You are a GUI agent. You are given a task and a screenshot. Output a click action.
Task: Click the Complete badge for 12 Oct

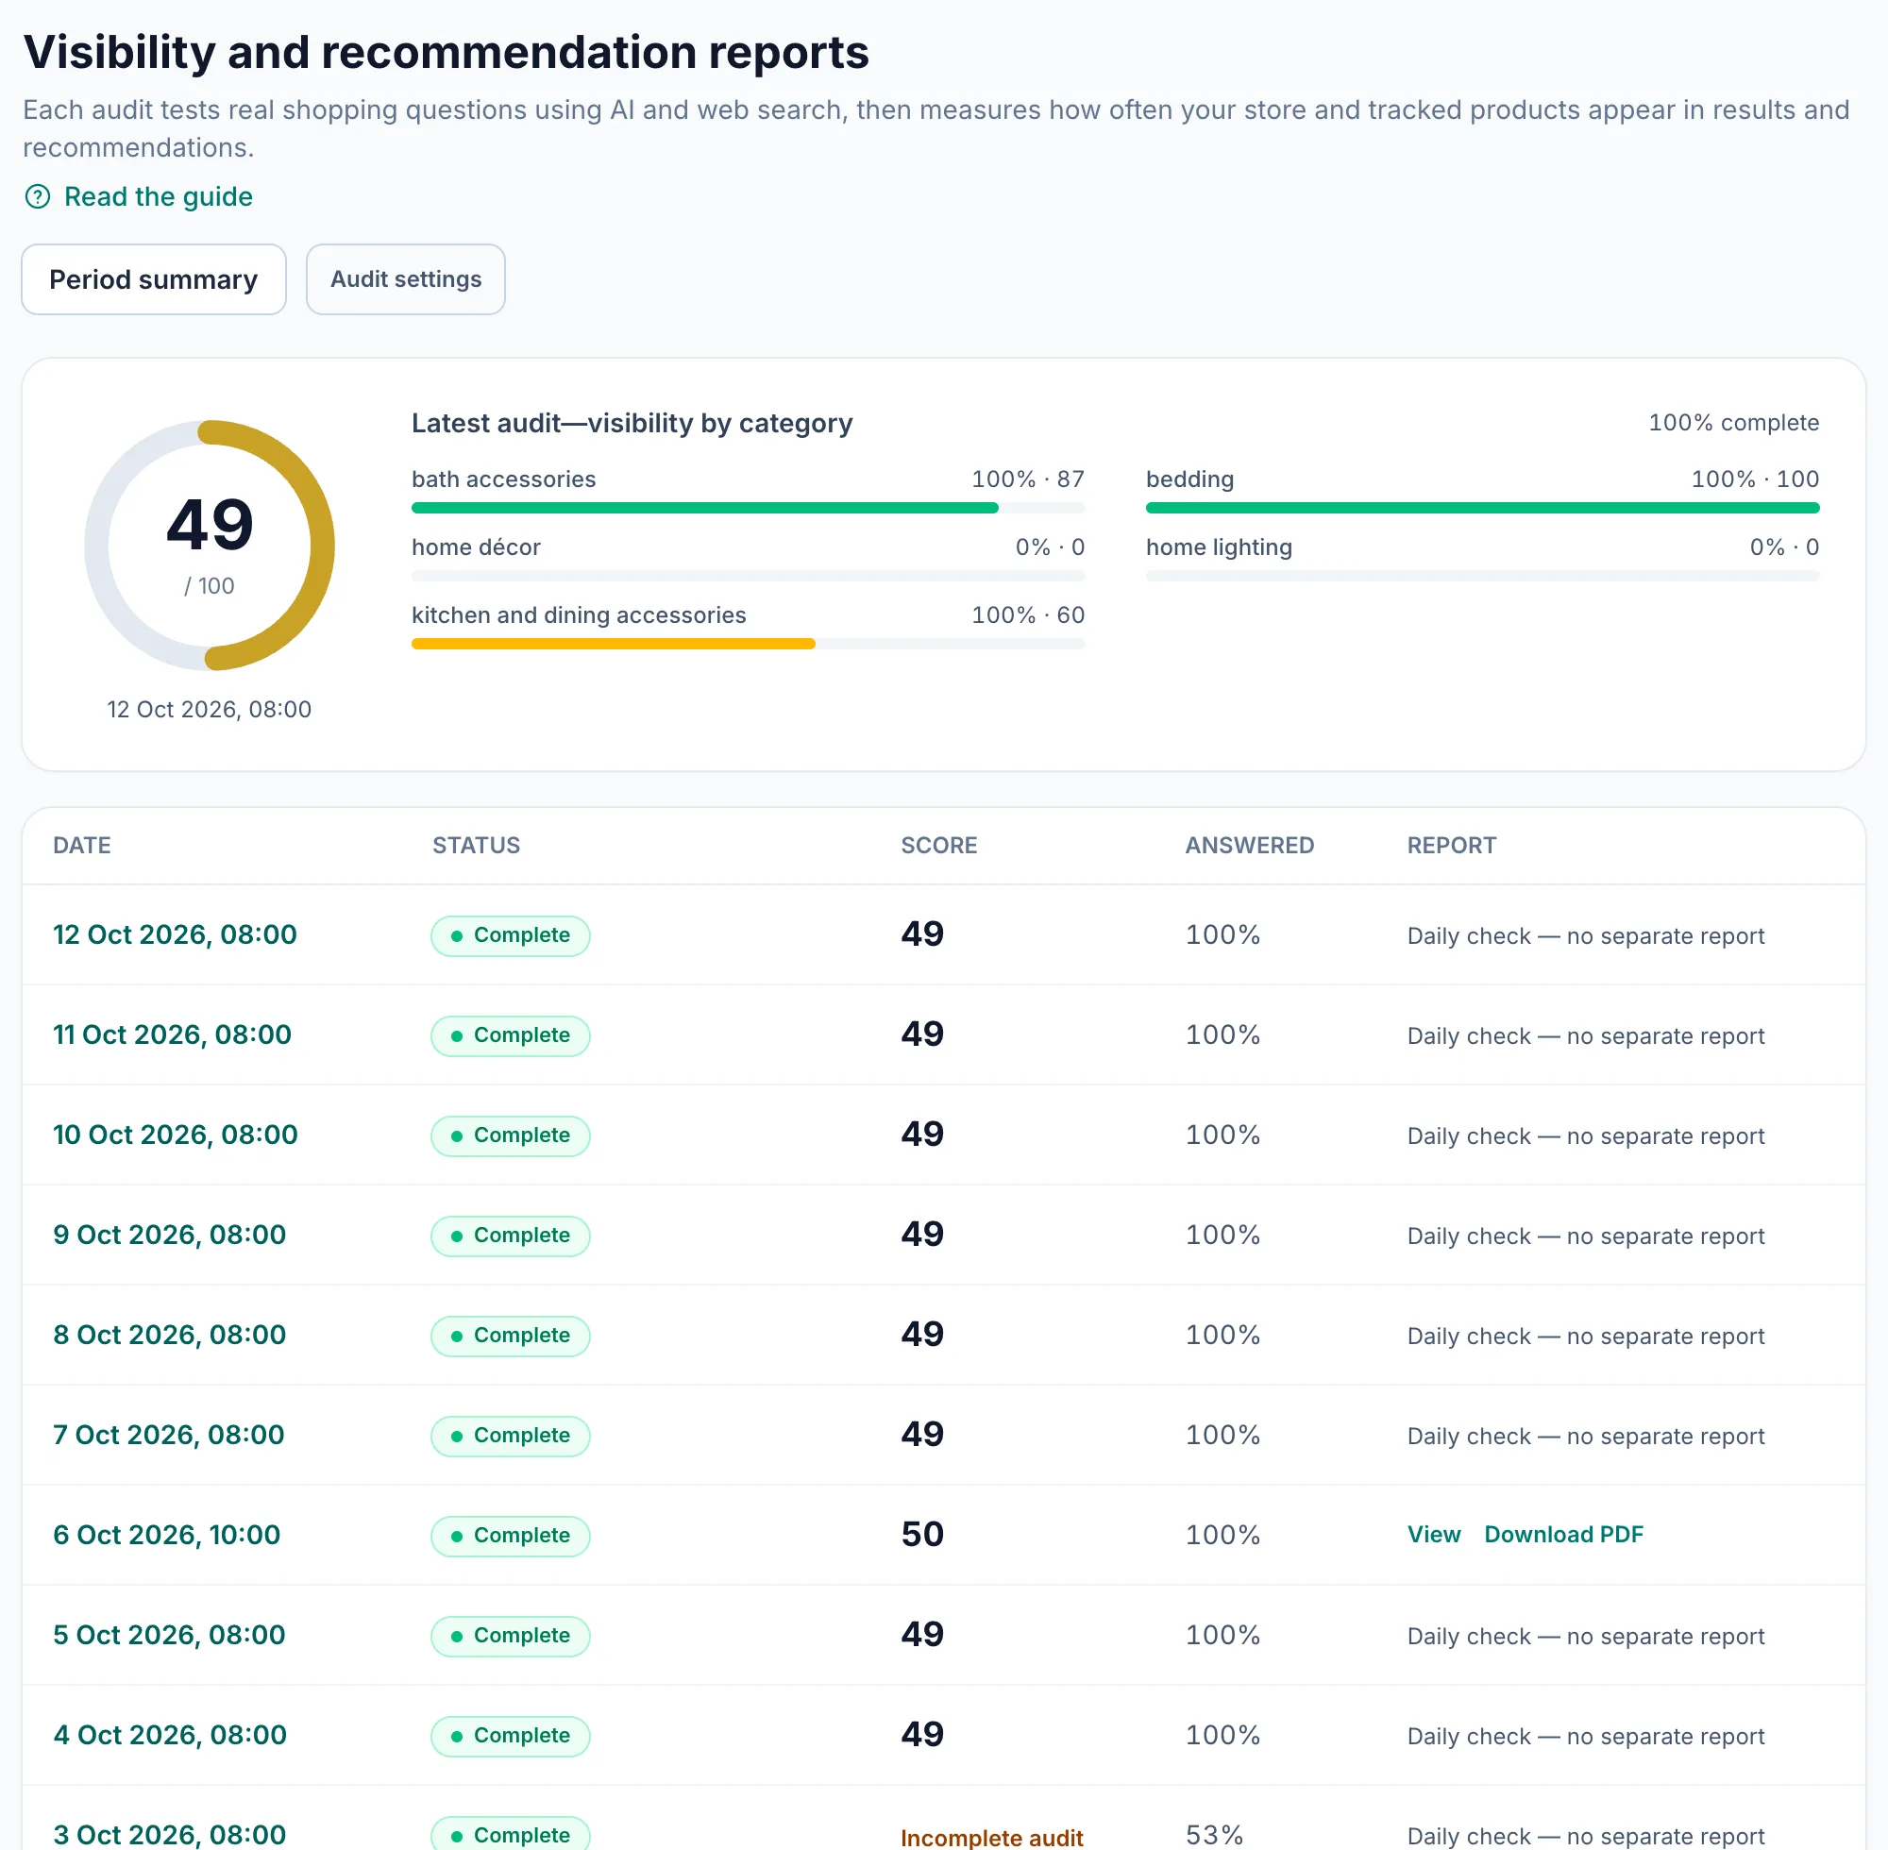tap(510, 935)
